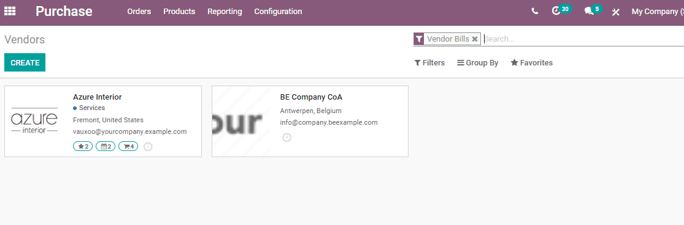This screenshot has width=684, height=225.
Task: Remove the Vendor Bills filter
Action: coord(475,39)
